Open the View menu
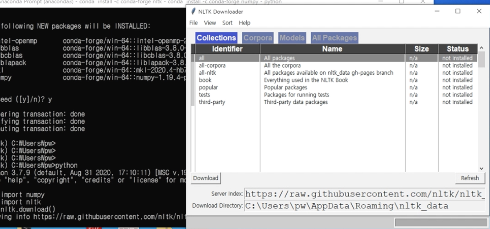This screenshot has width=490, height=229. (210, 23)
